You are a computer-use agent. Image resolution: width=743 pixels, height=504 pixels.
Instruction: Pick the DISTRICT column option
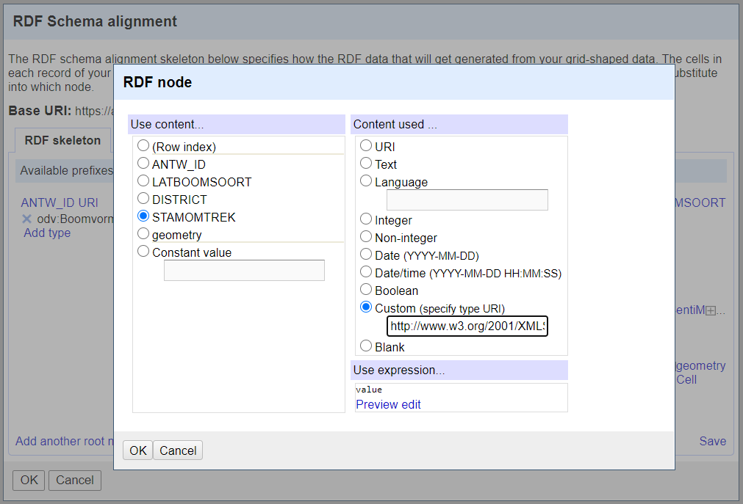click(143, 199)
